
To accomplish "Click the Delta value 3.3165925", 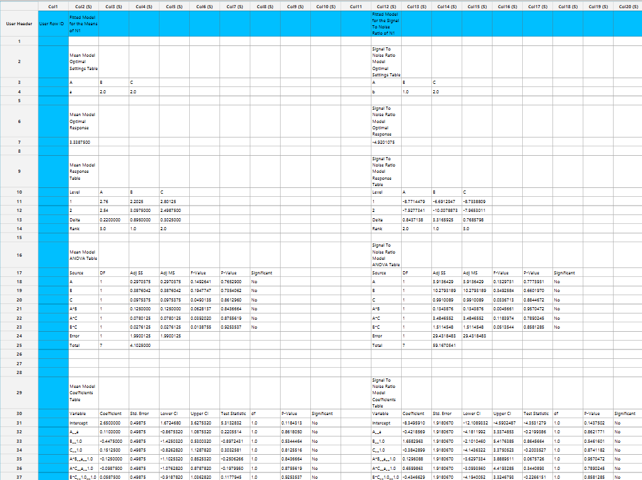I will (x=446, y=220).
